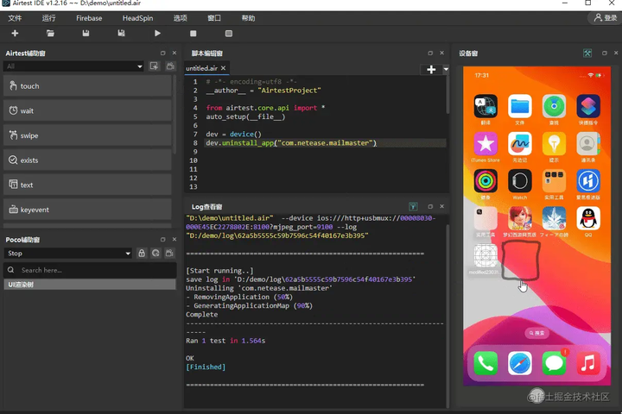The height and width of the screenshot is (414, 622).
Task: Float the Log viewer panel
Action: pyautogui.click(x=430, y=206)
